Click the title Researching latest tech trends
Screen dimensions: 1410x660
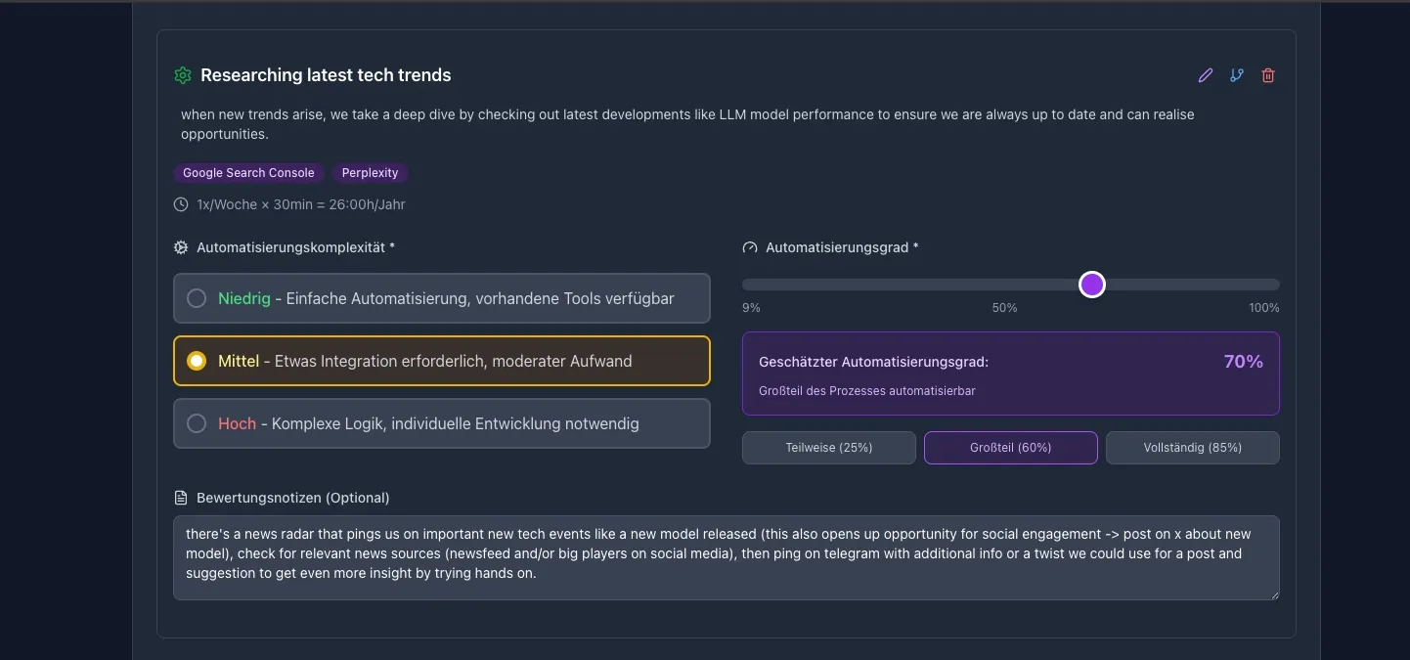(326, 75)
